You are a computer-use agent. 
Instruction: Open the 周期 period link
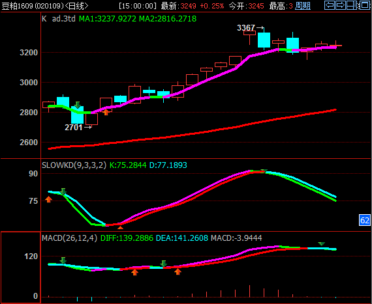pyautogui.click(x=303, y=6)
